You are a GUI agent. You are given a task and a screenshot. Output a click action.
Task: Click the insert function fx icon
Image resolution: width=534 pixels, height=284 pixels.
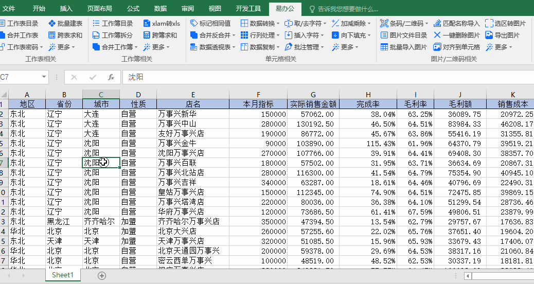[x=111, y=77]
